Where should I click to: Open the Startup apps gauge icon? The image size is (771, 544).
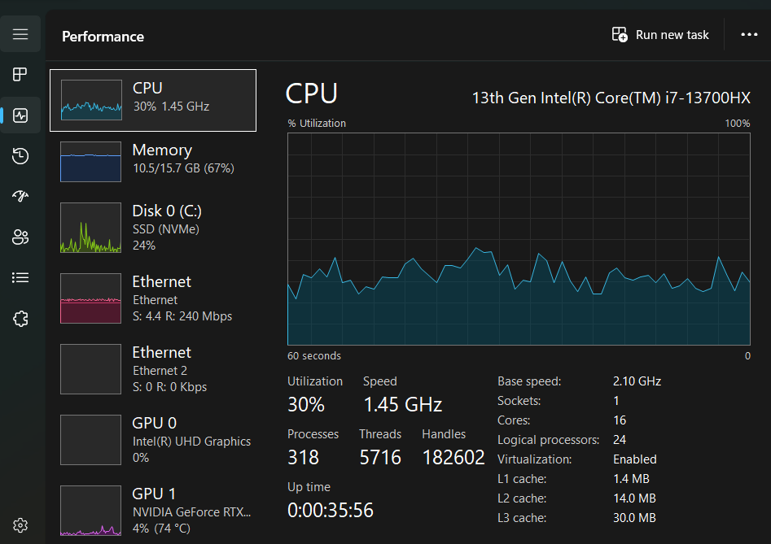20,196
